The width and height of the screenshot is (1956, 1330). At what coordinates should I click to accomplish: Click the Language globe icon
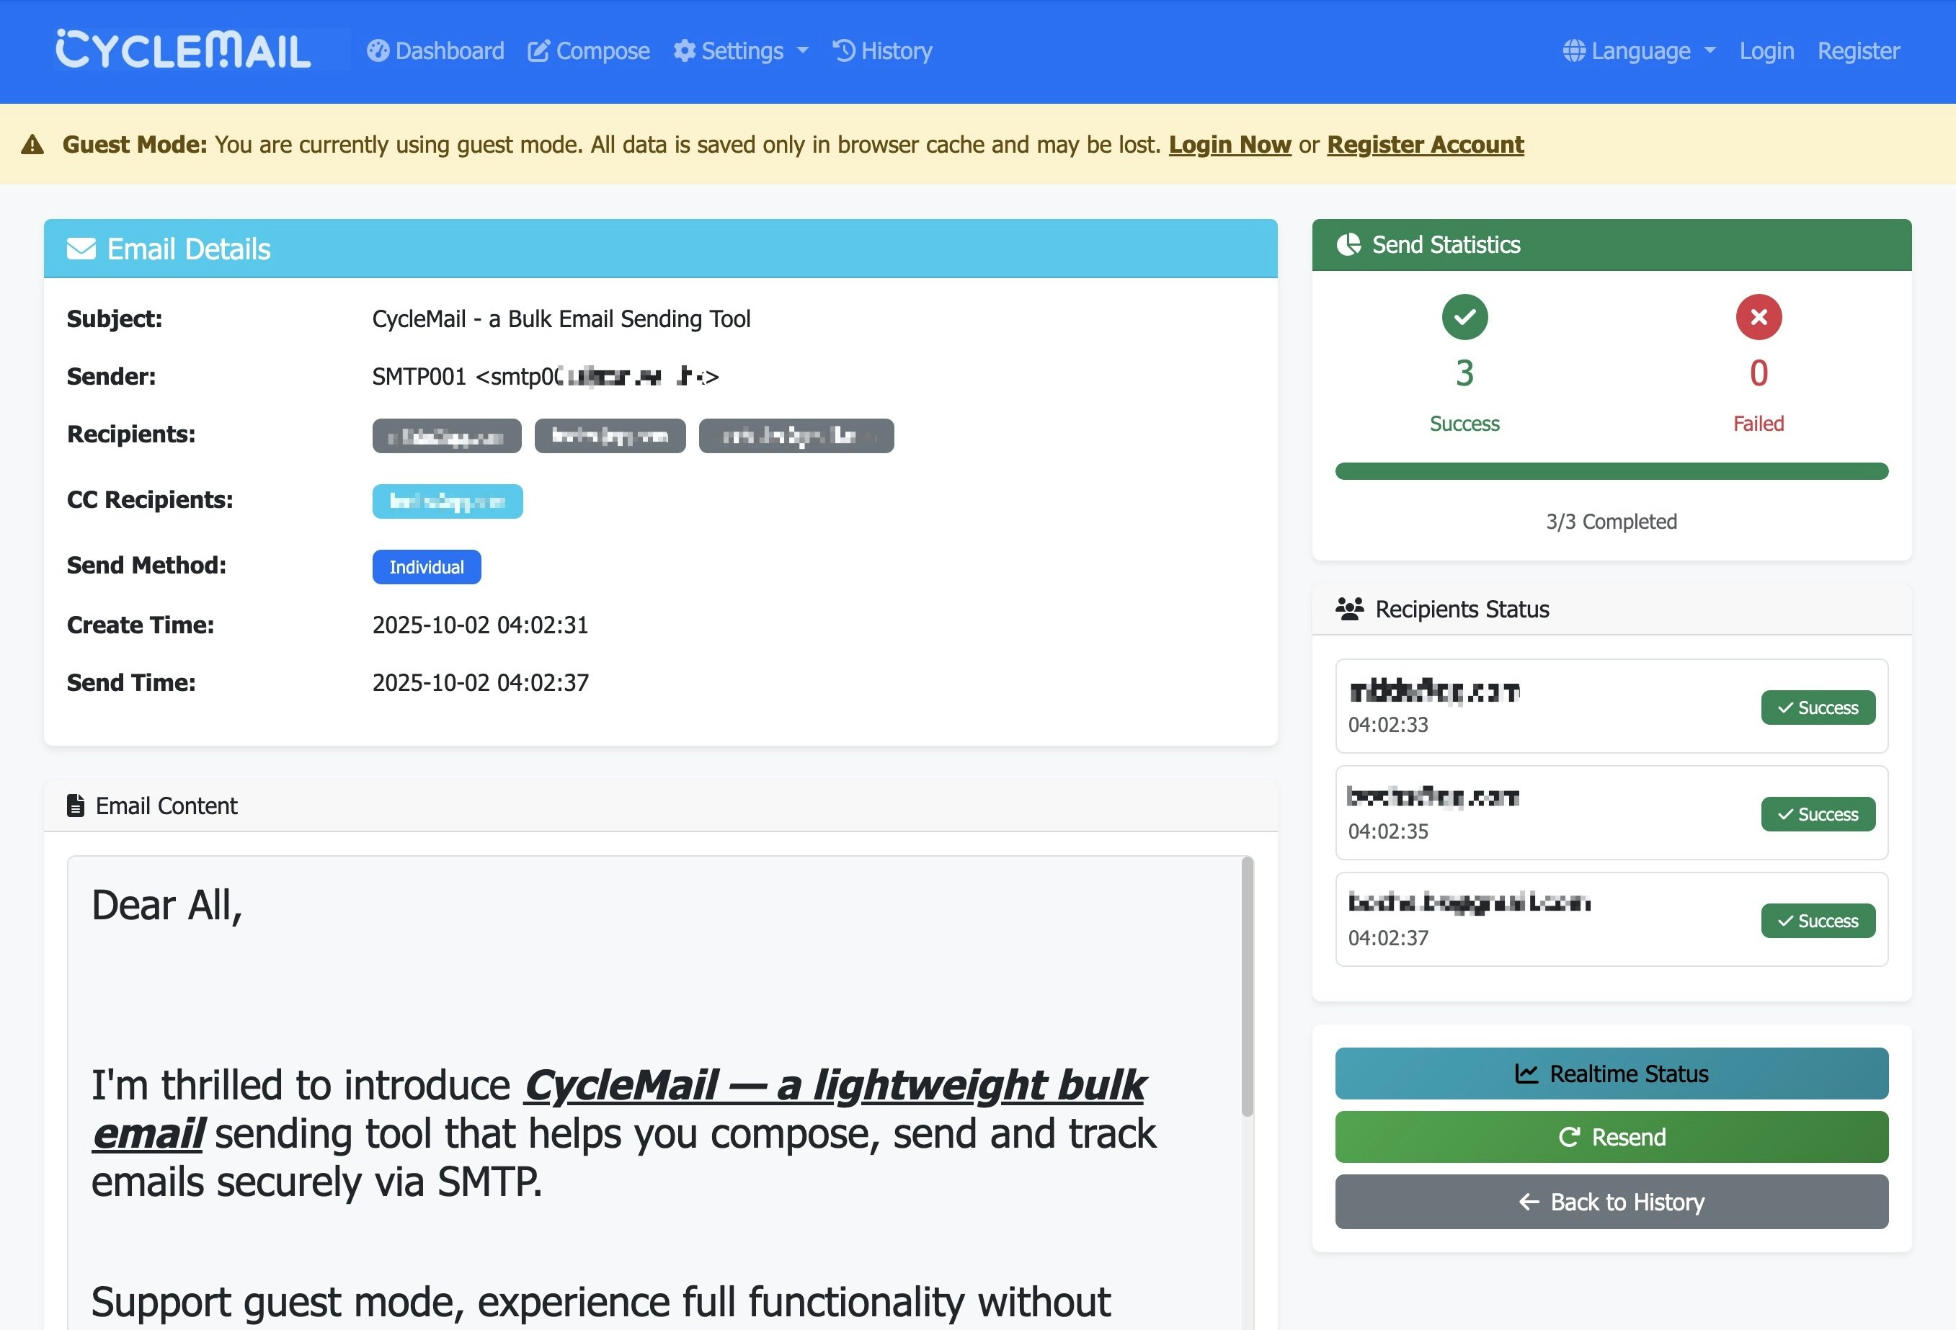(1573, 51)
